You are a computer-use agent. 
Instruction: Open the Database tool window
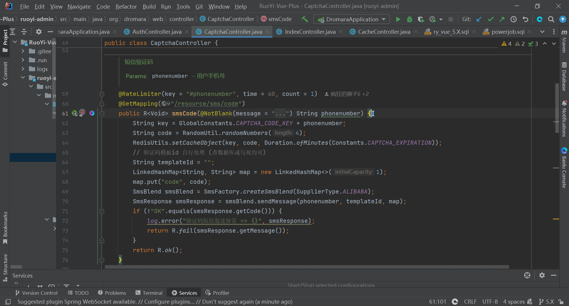click(564, 77)
